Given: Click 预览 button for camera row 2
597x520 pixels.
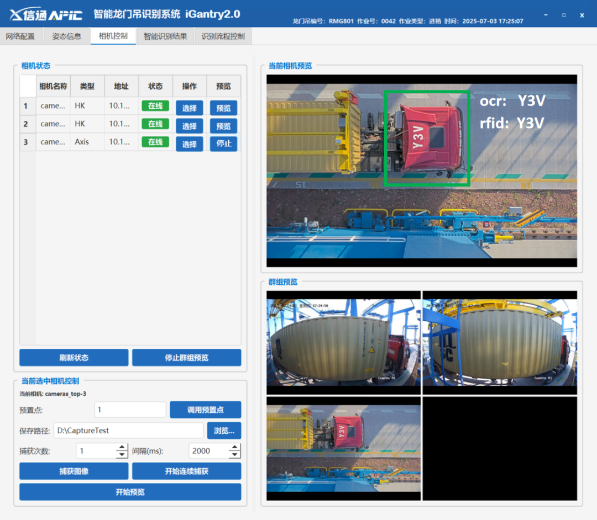Looking at the screenshot, I should coord(223,126).
